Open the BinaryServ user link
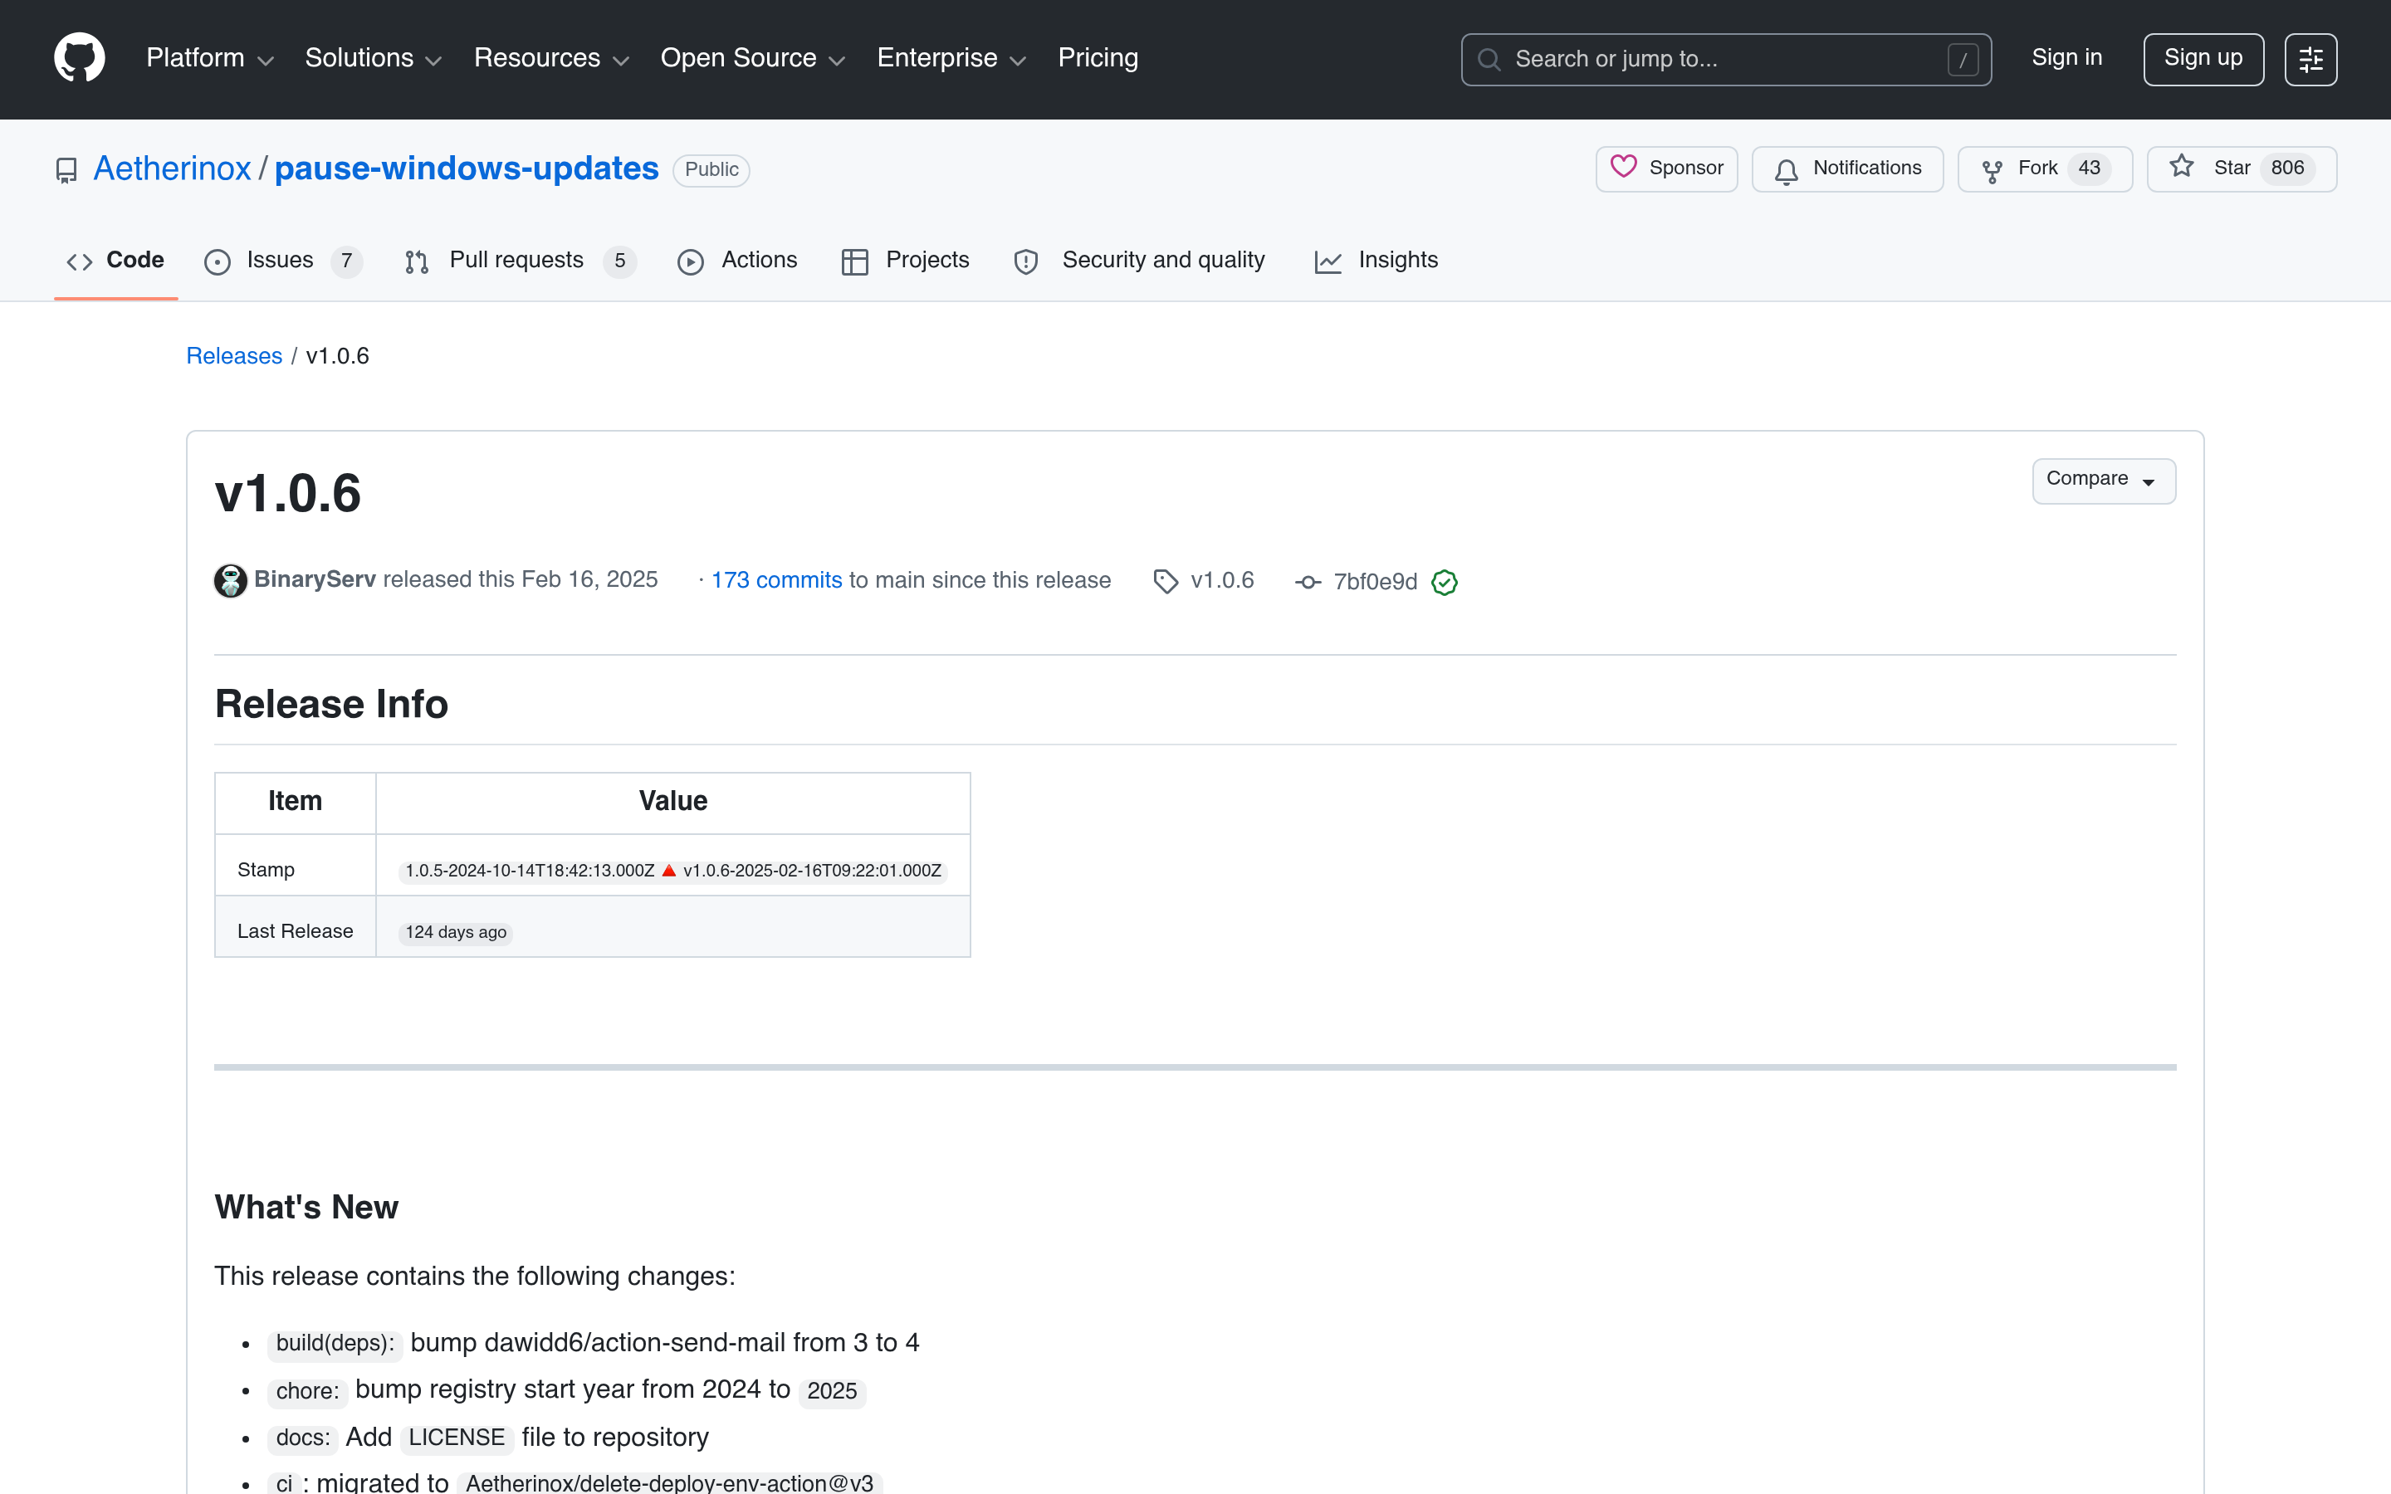This screenshot has height=1494, width=2391. pyautogui.click(x=314, y=579)
